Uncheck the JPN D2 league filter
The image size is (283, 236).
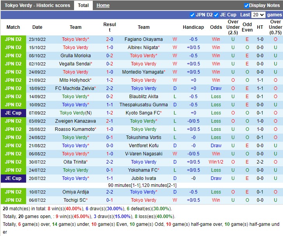point(192,15)
